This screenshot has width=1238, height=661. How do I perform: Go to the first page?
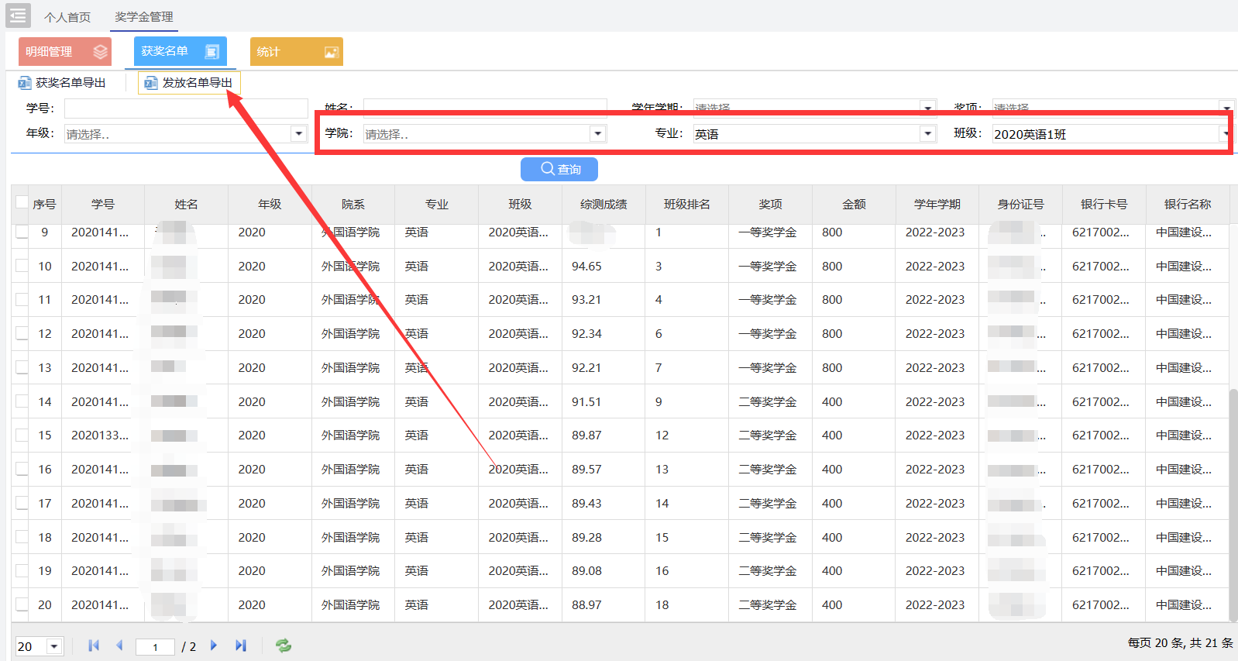94,646
